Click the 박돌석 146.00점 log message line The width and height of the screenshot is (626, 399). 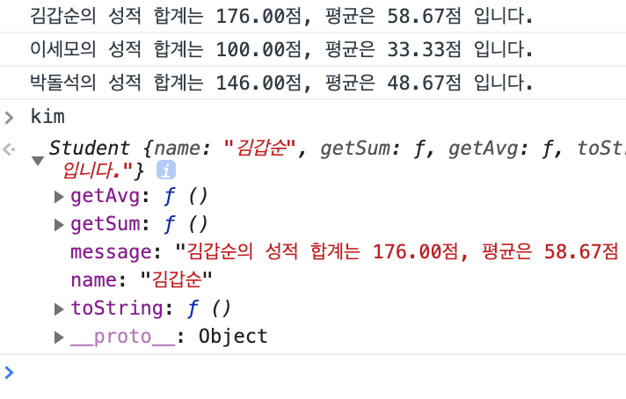click(x=281, y=84)
